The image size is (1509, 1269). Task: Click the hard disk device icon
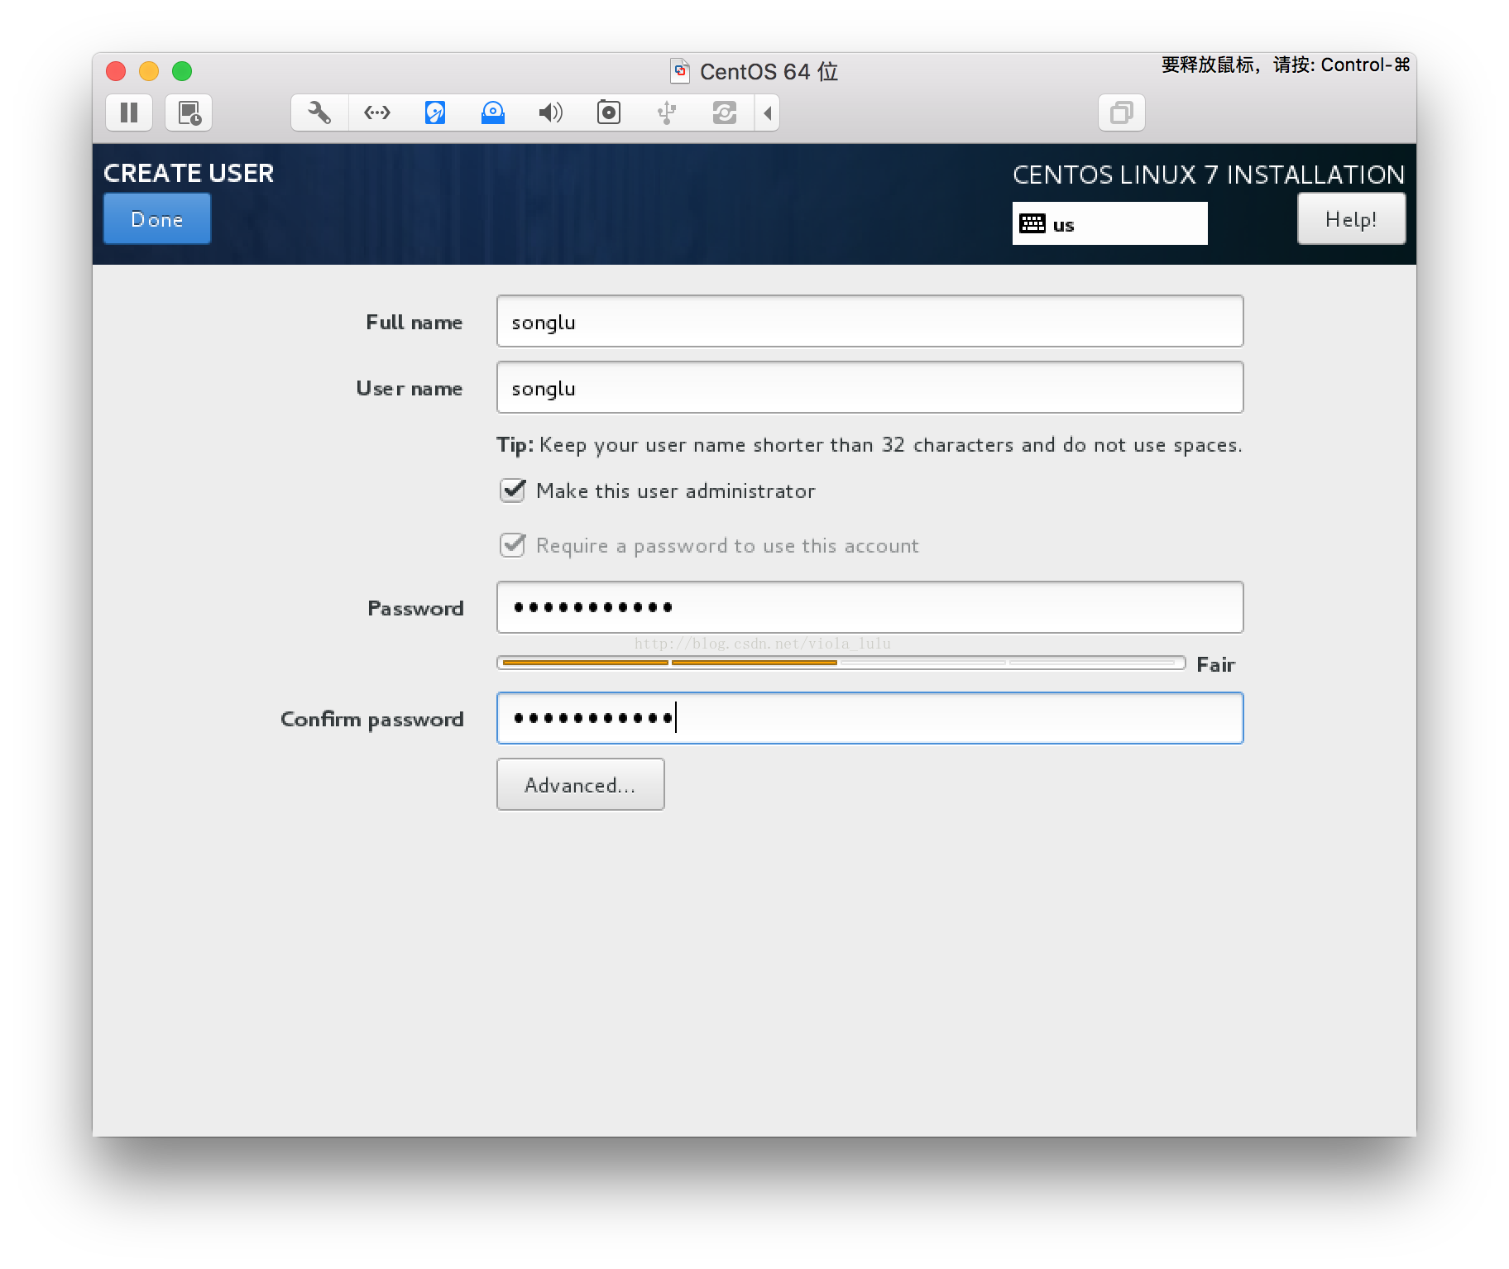tap(435, 113)
